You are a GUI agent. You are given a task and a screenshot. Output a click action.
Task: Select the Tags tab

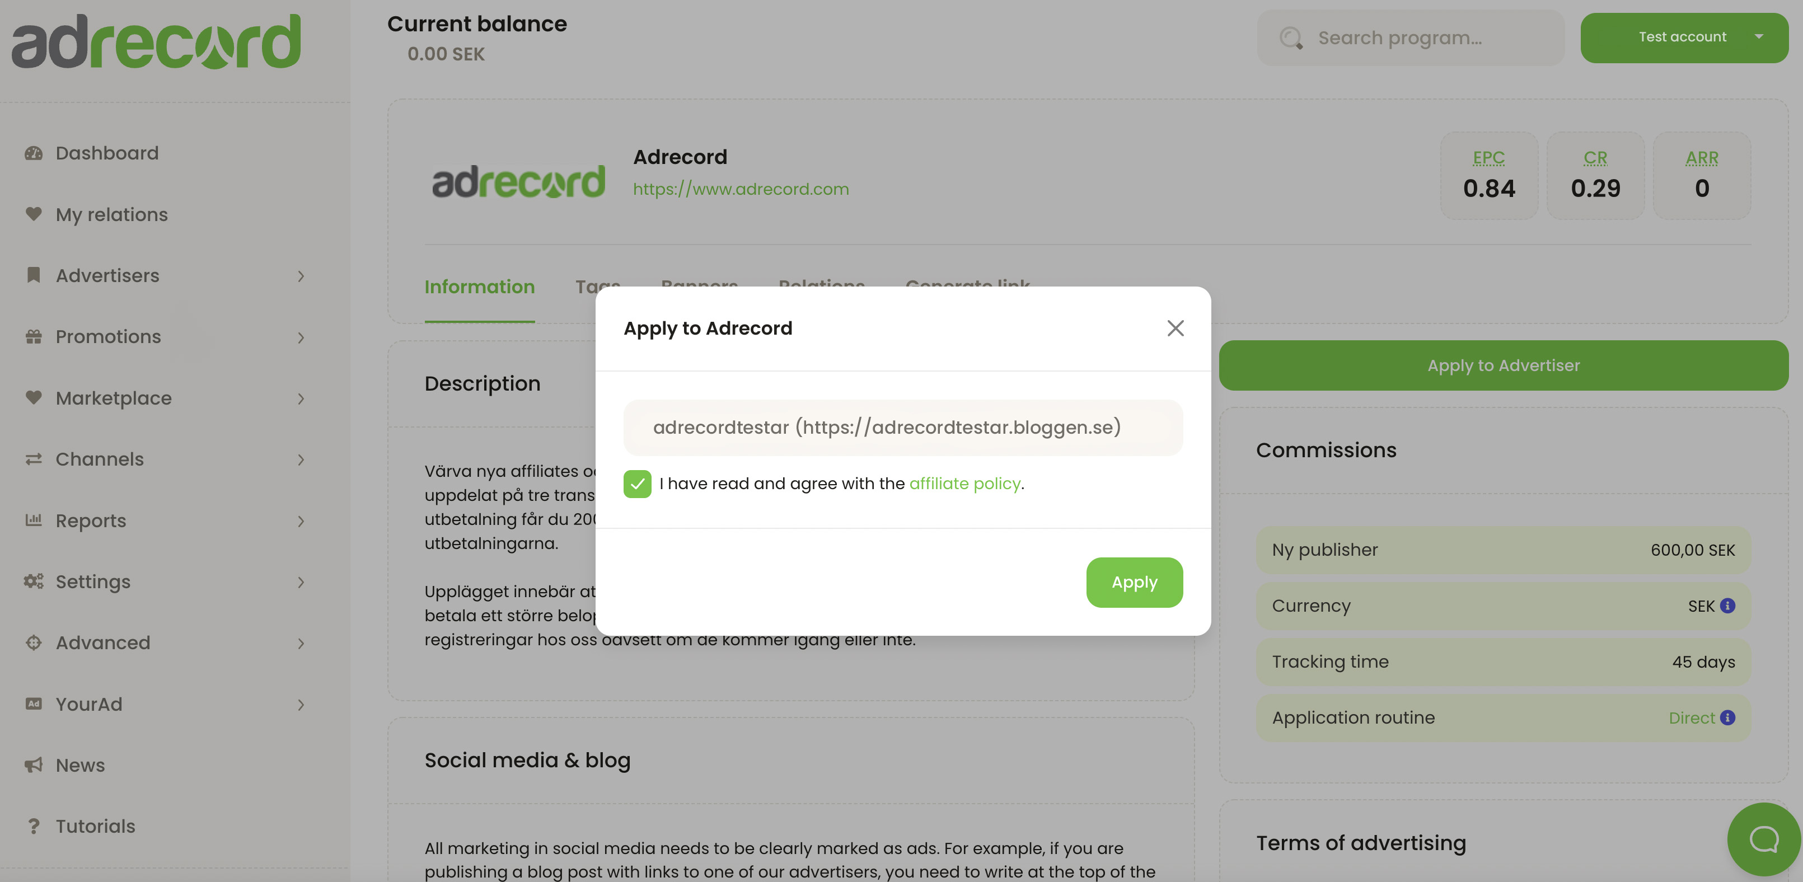[x=598, y=285]
